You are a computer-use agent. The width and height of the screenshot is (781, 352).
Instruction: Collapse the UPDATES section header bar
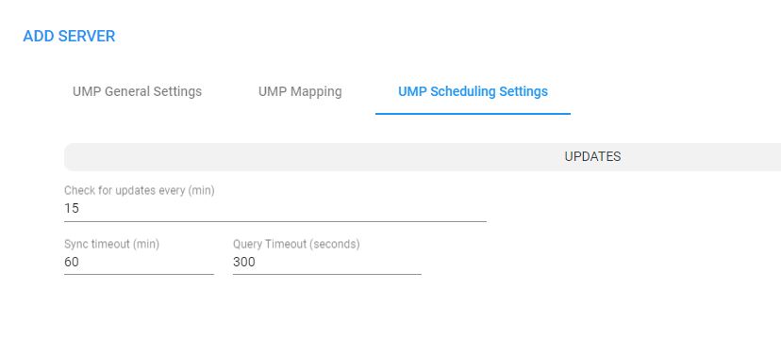point(423,156)
